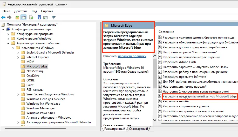The width and height of the screenshot is (238, 137).
Task: Toggle the Show/Hide console tree icon
Action: pos(24,18)
